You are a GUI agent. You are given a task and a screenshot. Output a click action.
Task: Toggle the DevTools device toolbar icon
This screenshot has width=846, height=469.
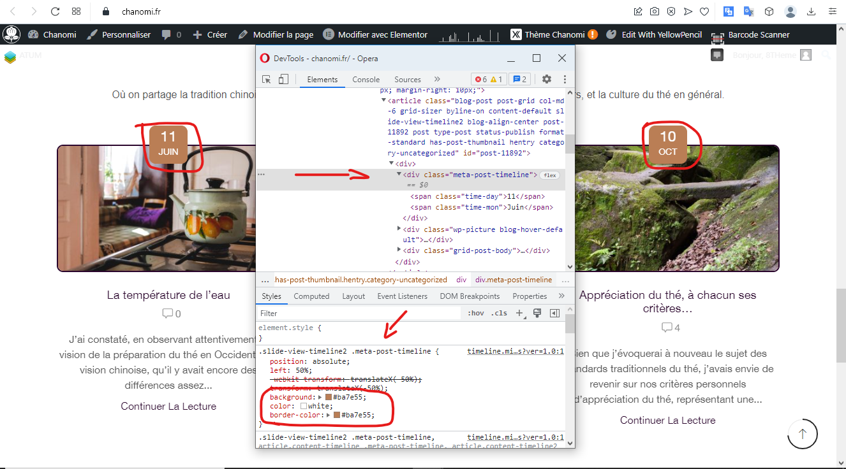coord(284,79)
